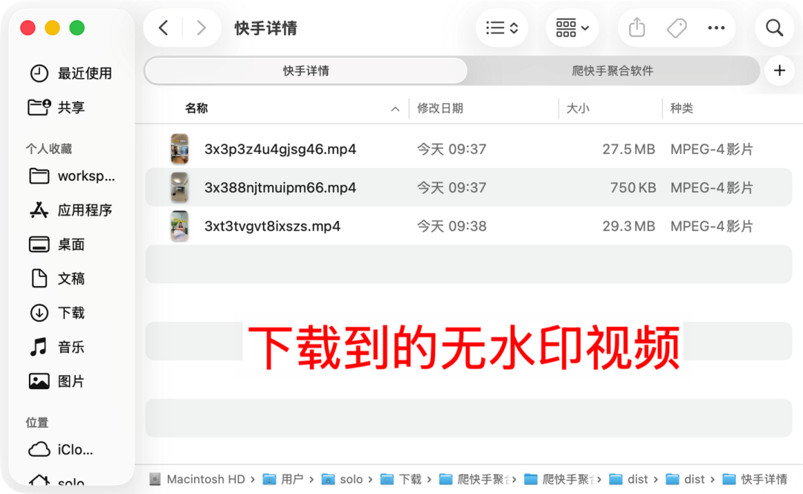Go forward with the right chevron
The width and height of the screenshot is (803, 494).
point(201,27)
